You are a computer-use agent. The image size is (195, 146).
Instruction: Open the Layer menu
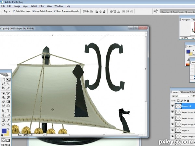pyautogui.click(x=25, y=6)
